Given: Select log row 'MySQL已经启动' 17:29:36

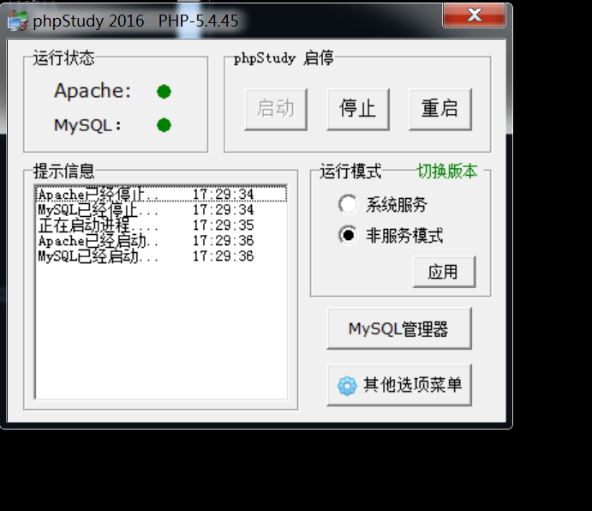Looking at the screenshot, I should pos(161,256).
